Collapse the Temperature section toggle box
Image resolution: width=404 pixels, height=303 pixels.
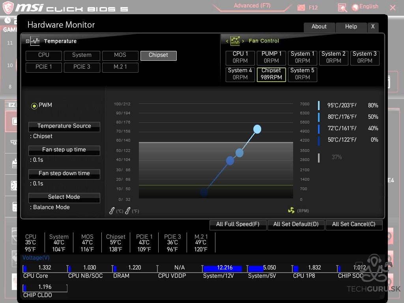(28, 41)
